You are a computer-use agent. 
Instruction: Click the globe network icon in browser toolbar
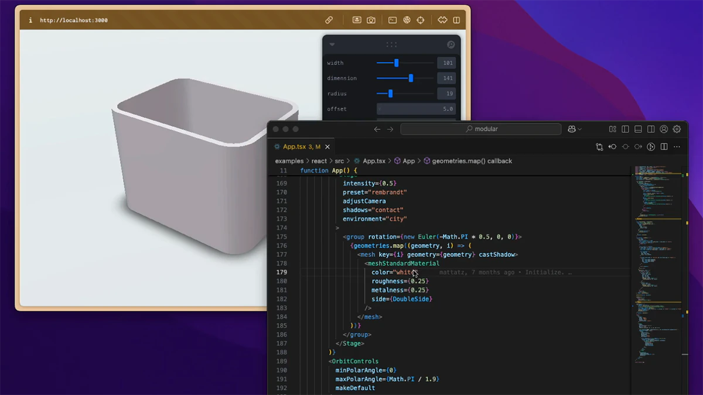407,20
